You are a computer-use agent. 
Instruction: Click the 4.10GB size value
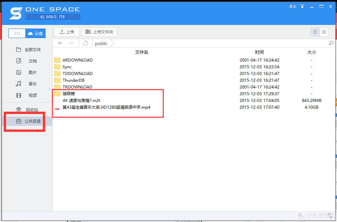tap(311, 107)
